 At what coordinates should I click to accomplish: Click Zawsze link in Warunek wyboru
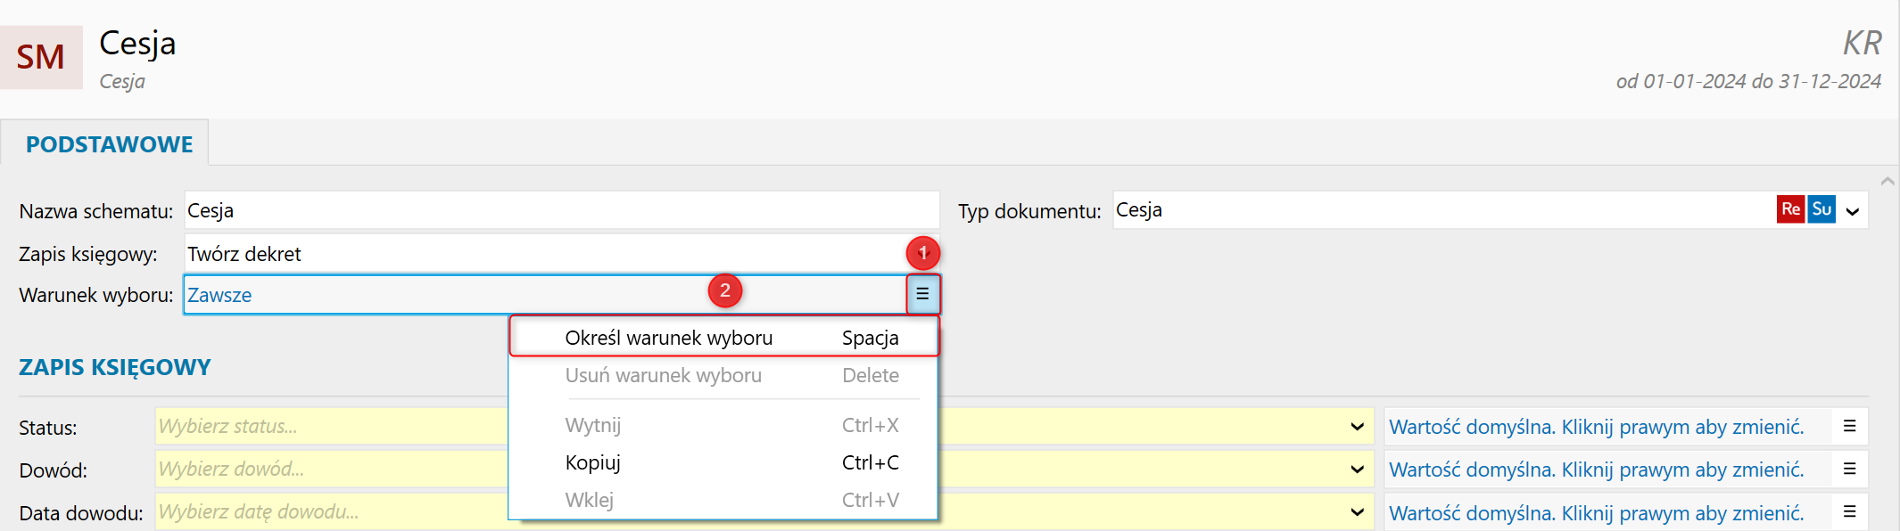(219, 295)
